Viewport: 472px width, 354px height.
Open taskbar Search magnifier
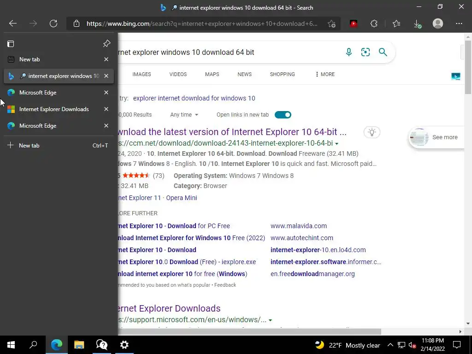33,345
